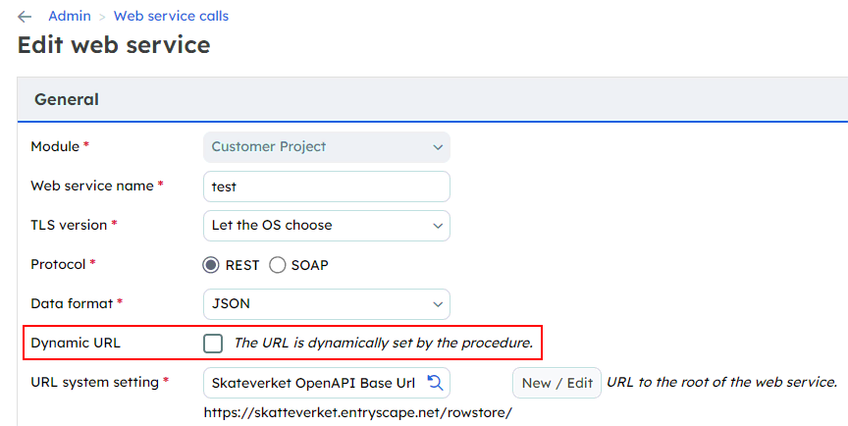Click the Web service name input field
848x426 pixels.
pos(327,186)
